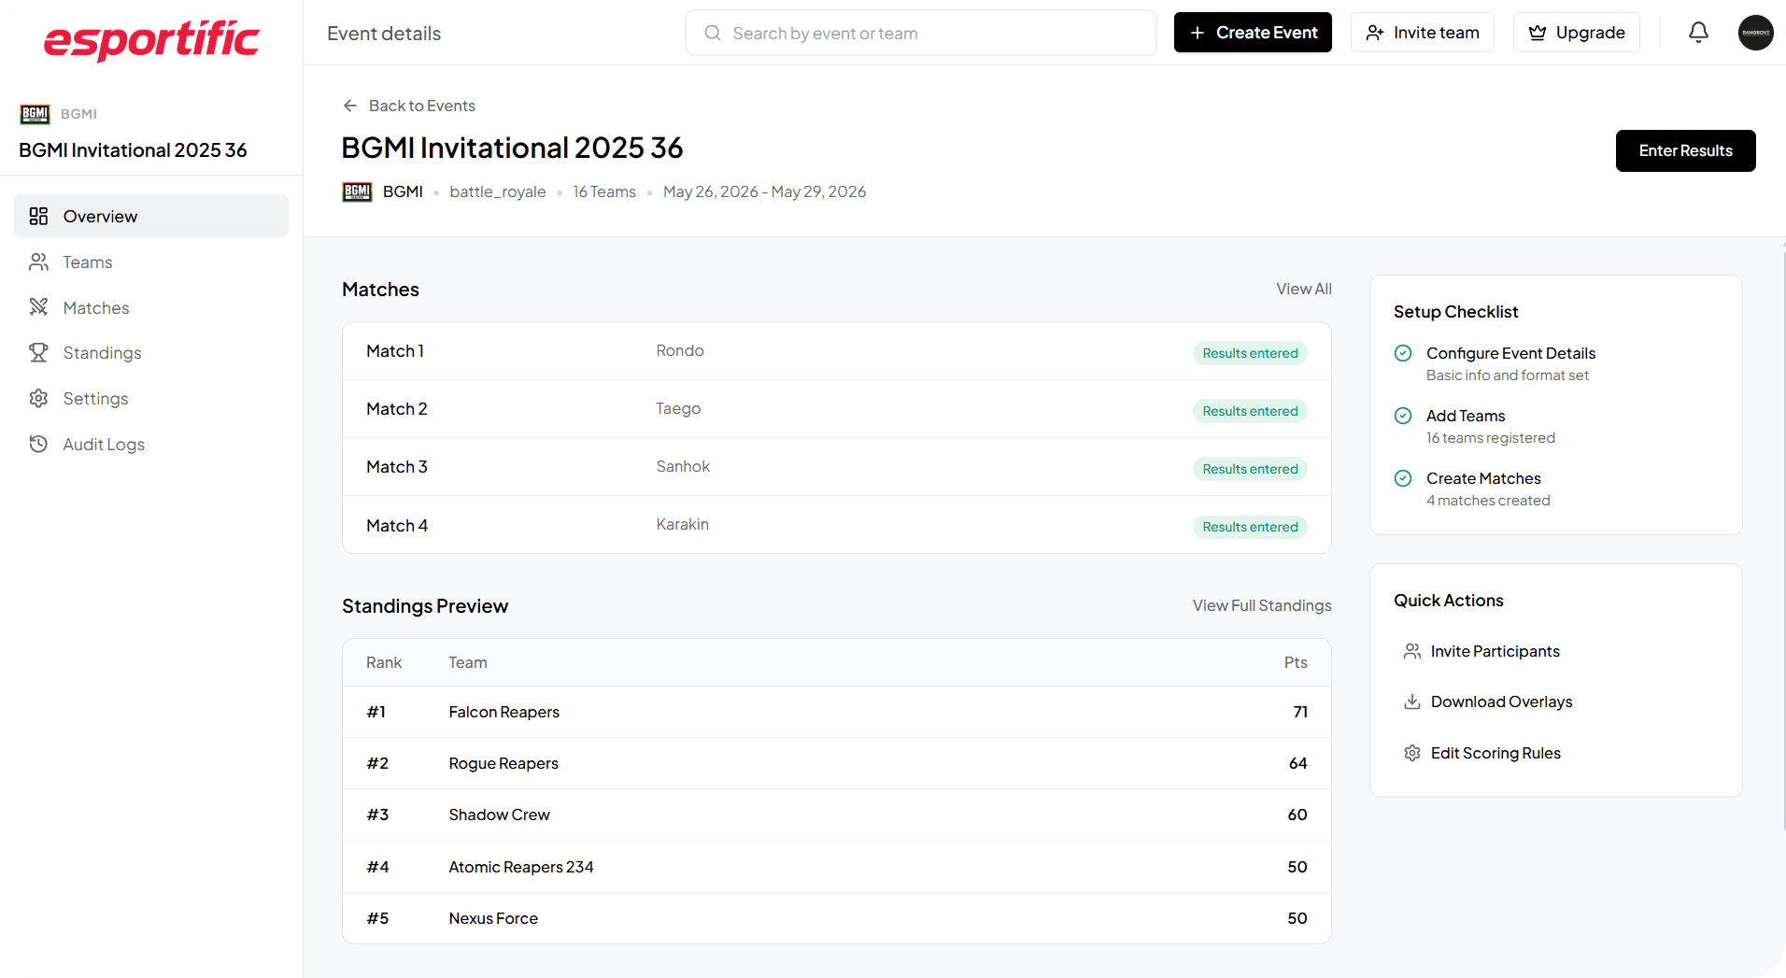The image size is (1786, 978).
Task: Click the Overview grid icon
Action: 38,216
